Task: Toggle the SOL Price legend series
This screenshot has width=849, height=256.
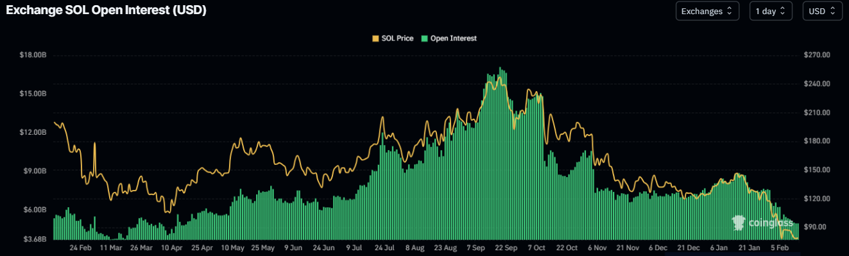Action: tap(393, 38)
